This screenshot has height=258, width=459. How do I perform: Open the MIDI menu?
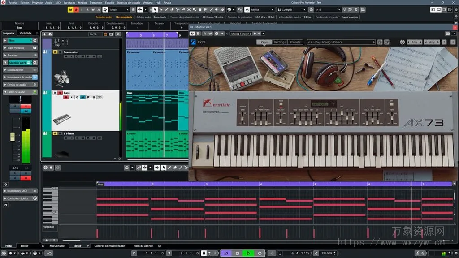[58, 2]
